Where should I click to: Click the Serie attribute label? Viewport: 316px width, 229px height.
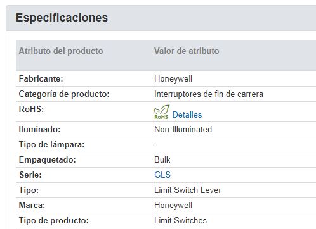(30, 175)
